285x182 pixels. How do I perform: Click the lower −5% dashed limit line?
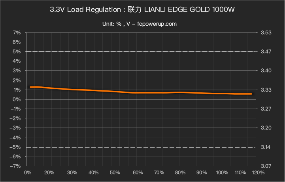click(141, 147)
